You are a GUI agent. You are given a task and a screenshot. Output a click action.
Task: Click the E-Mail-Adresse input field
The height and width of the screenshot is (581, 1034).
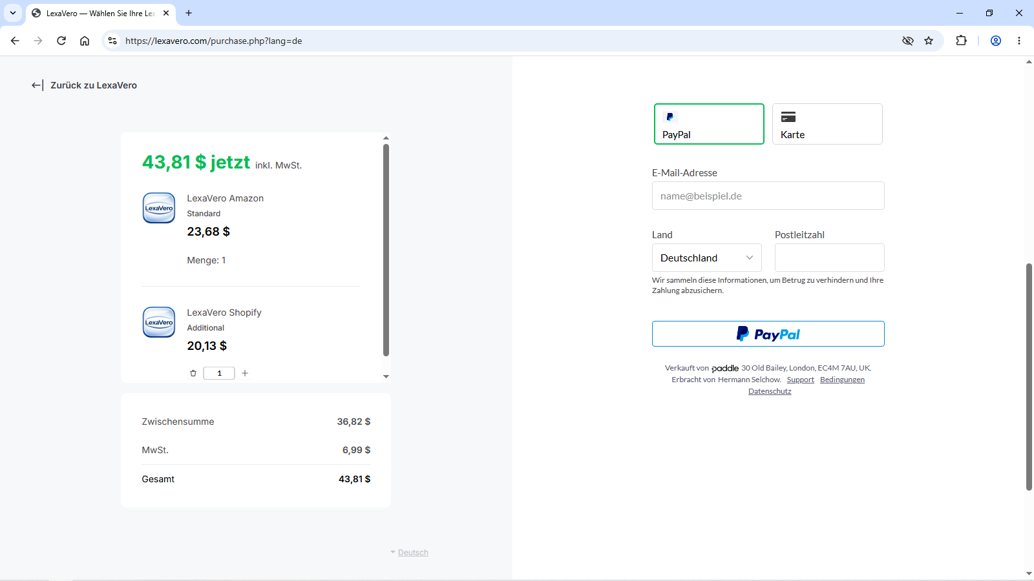pyautogui.click(x=768, y=196)
